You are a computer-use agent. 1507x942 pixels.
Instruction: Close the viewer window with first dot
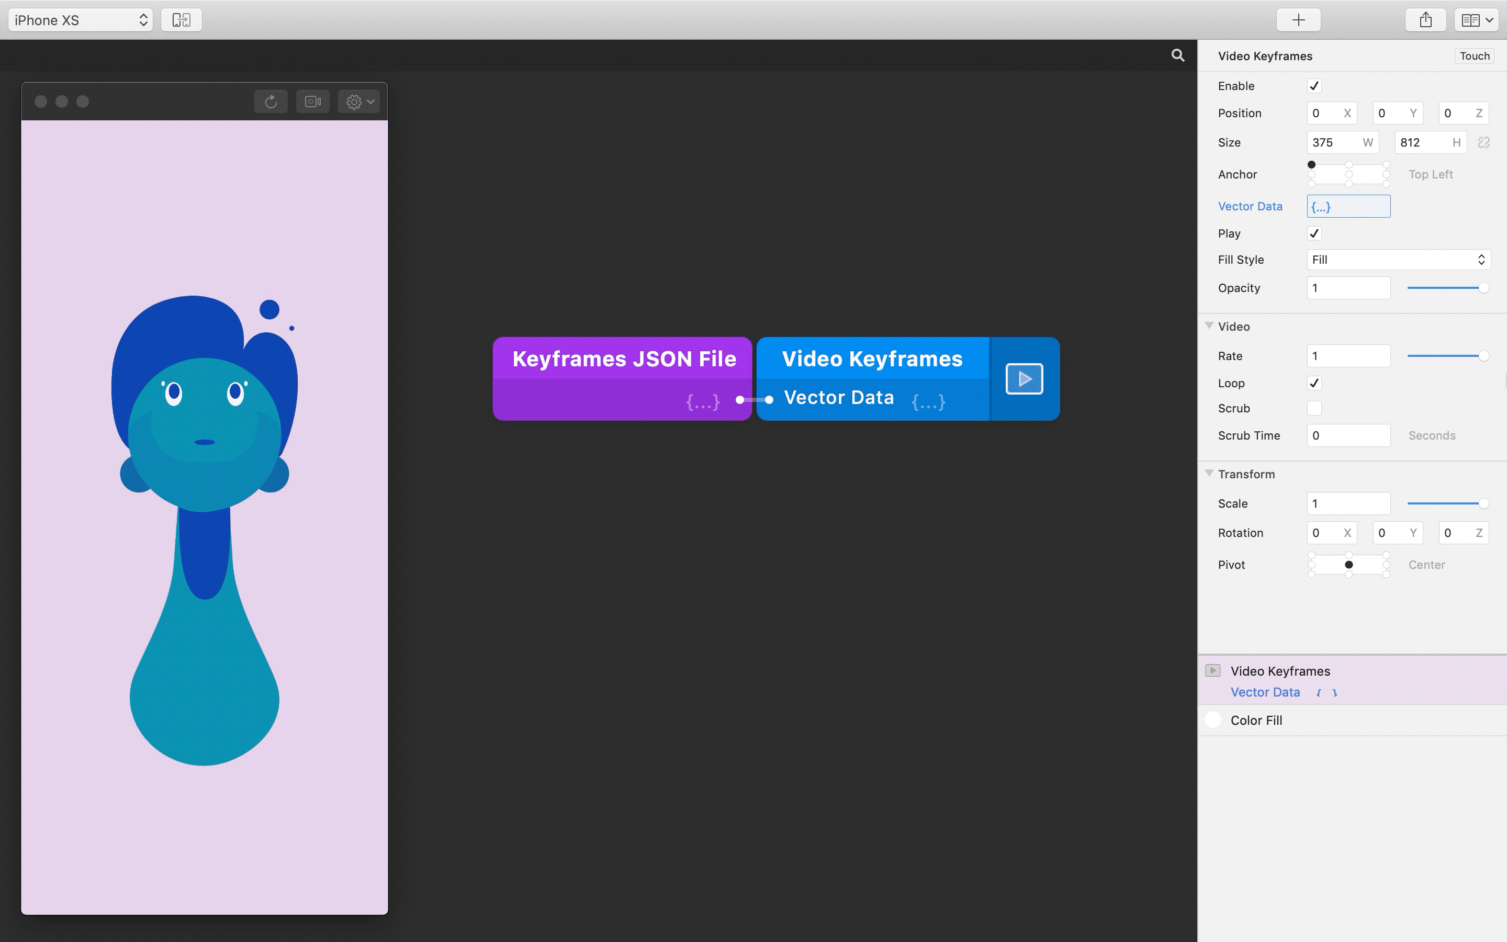[x=40, y=102]
